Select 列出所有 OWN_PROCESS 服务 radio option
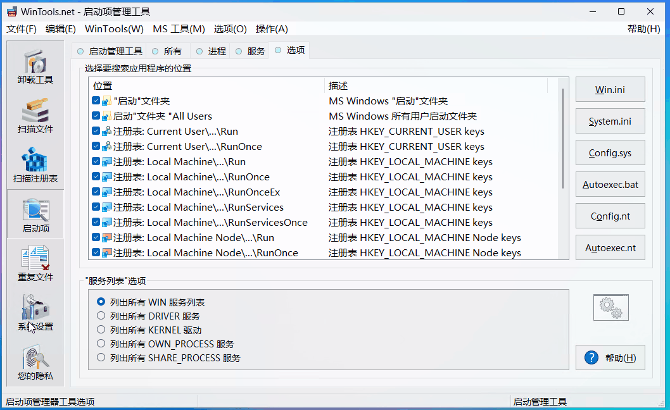Screen dimensions: 670x410 coord(101,344)
